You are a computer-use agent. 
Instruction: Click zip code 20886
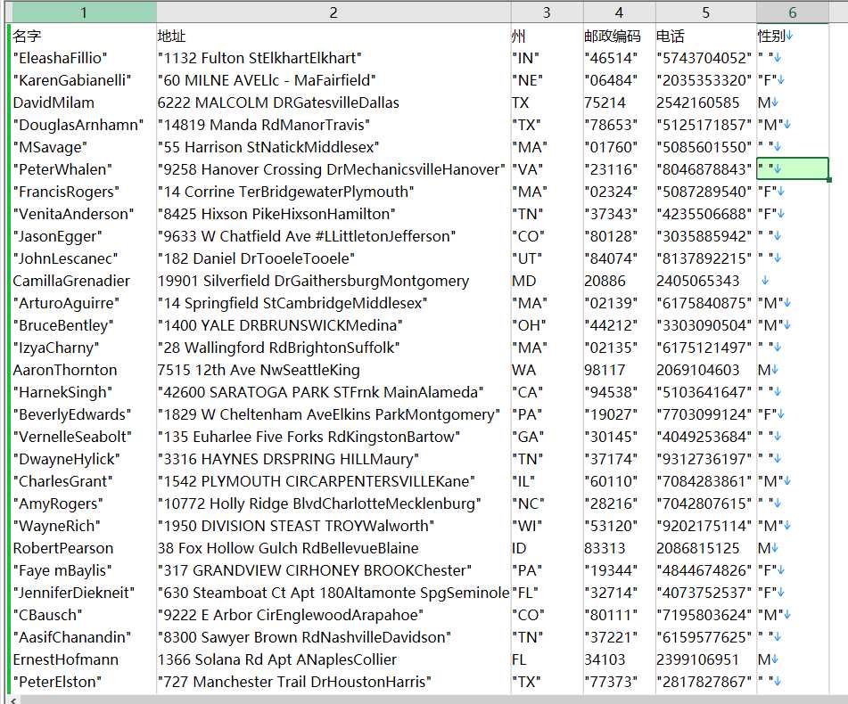[619, 281]
